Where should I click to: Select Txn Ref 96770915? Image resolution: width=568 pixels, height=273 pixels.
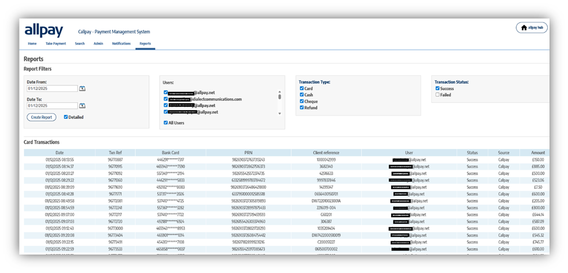click(x=115, y=167)
